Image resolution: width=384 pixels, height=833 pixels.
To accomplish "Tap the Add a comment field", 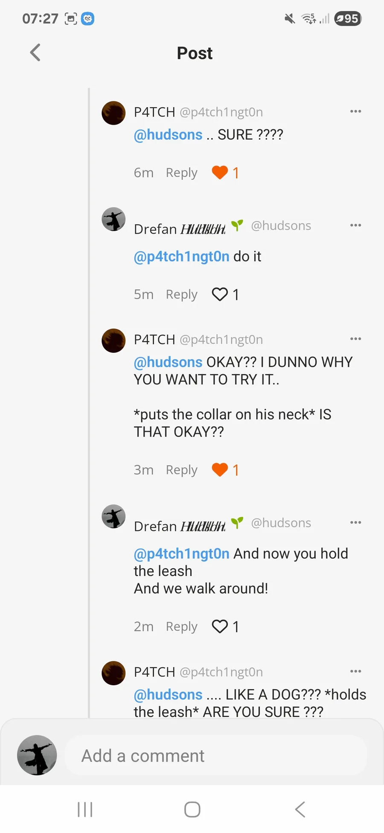I will point(216,755).
